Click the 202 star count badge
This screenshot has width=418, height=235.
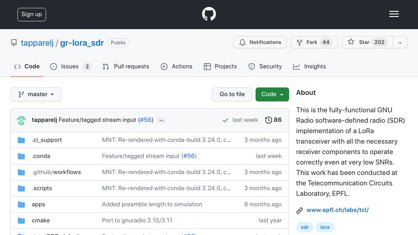tap(379, 42)
